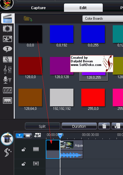
Task: Select the olive color board thumbnail
Action: click(118, 66)
